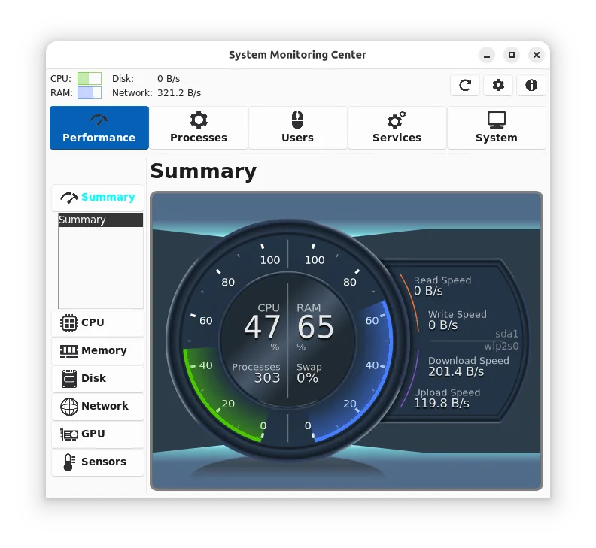Viewport: 596px width, 548px height.
Task: Switch to the Performance tab
Action: (99, 128)
